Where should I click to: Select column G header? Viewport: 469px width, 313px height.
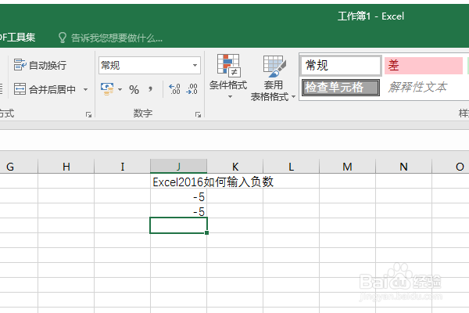19,166
